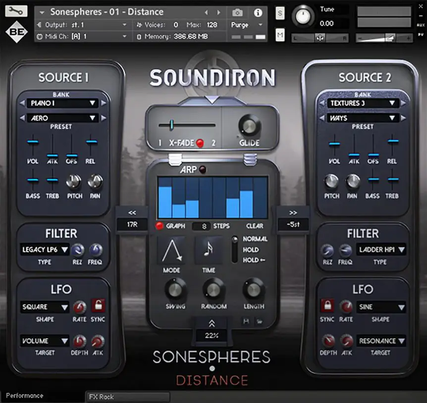Screen dimensions: 427x403
Task: Open the Output st. 1 dropdown
Action: pyautogui.click(x=83, y=25)
